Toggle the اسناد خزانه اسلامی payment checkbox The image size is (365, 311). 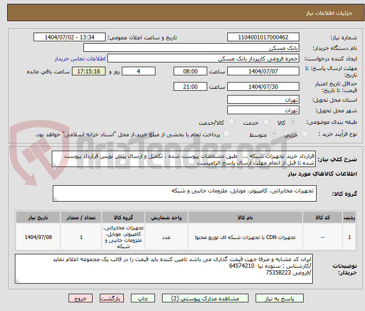pyautogui.click(x=226, y=133)
